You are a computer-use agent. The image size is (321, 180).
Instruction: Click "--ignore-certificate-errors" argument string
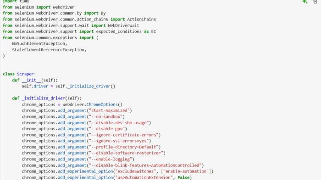(x=123, y=135)
